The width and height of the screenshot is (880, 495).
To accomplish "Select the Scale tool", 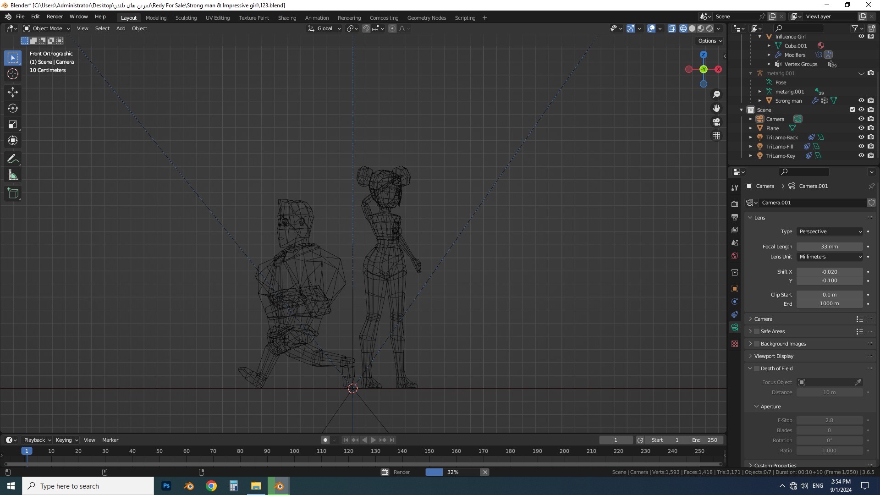I will (13, 125).
